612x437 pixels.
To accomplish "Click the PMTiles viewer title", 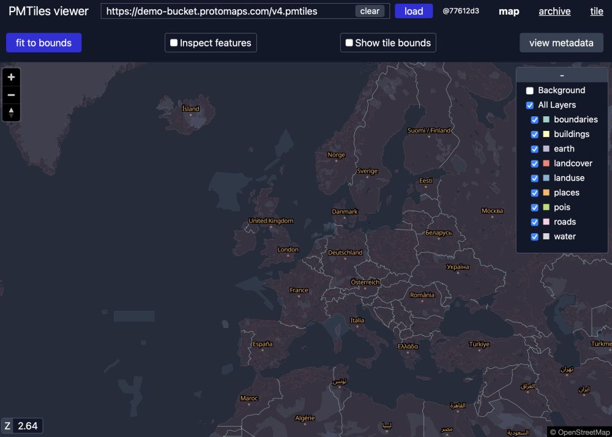I will click(48, 11).
